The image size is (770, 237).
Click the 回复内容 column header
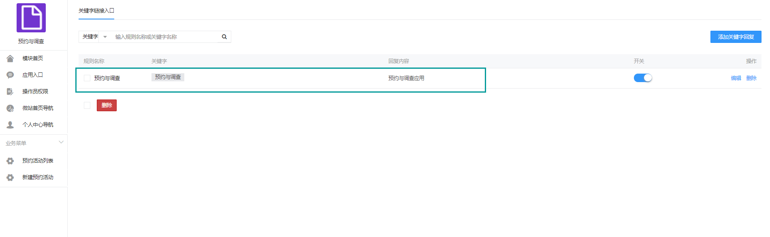pos(399,61)
